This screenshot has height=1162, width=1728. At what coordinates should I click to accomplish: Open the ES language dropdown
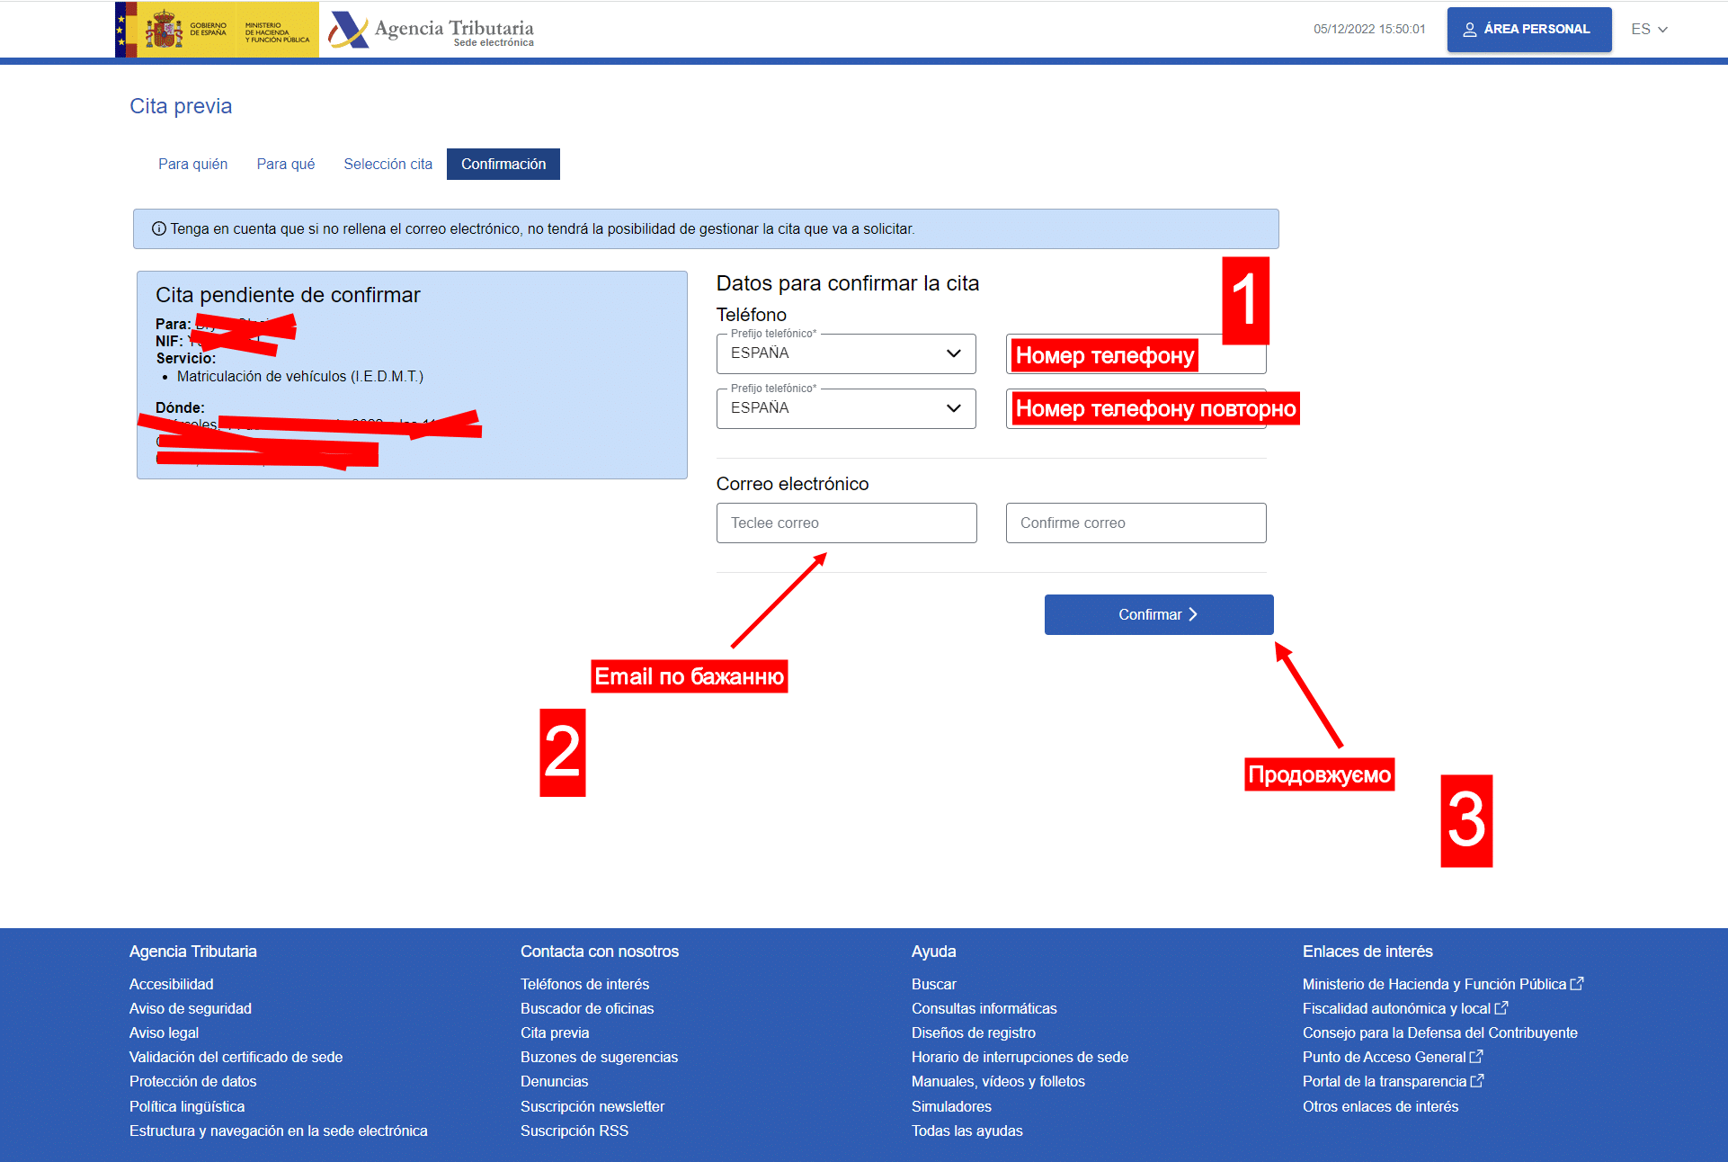click(x=1649, y=29)
